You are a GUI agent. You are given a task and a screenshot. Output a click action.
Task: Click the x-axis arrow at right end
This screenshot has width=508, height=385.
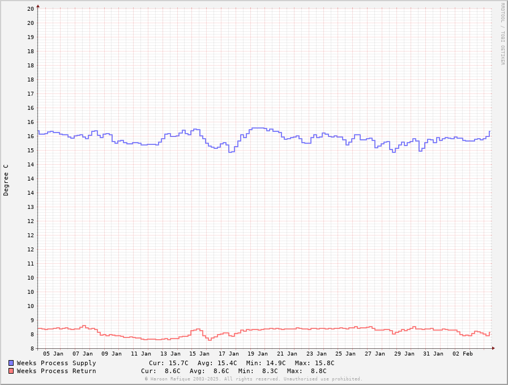point(493,348)
